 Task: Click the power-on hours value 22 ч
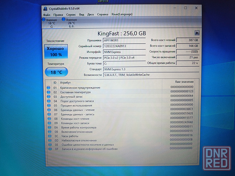(188, 63)
